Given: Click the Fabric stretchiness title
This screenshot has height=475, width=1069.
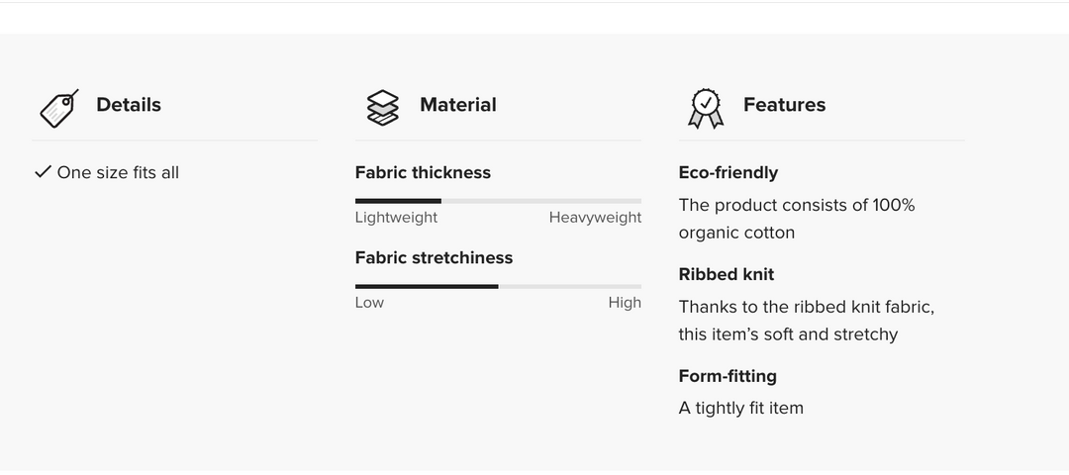Looking at the screenshot, I should (x=434, y=257).
